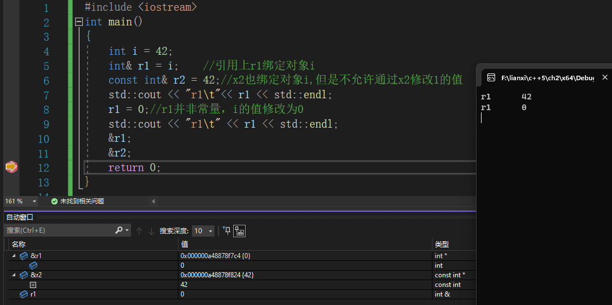The height and width of the screenshot is (305, 612).
Task: Toggle the pinned-items filter pin icon
Action: (227, 230)
